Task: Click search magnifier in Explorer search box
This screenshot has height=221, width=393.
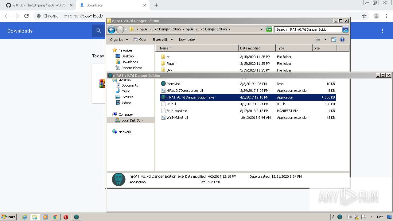Action: tap(345, 29)
